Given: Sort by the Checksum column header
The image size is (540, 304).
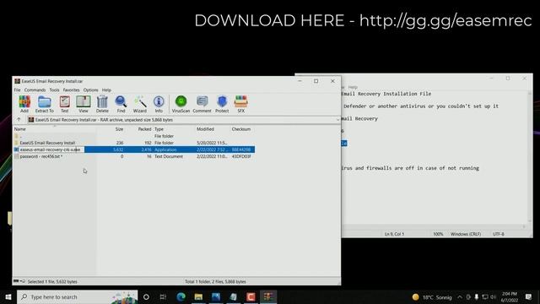Looking at the screenshot, I should (x=241, y=129).
